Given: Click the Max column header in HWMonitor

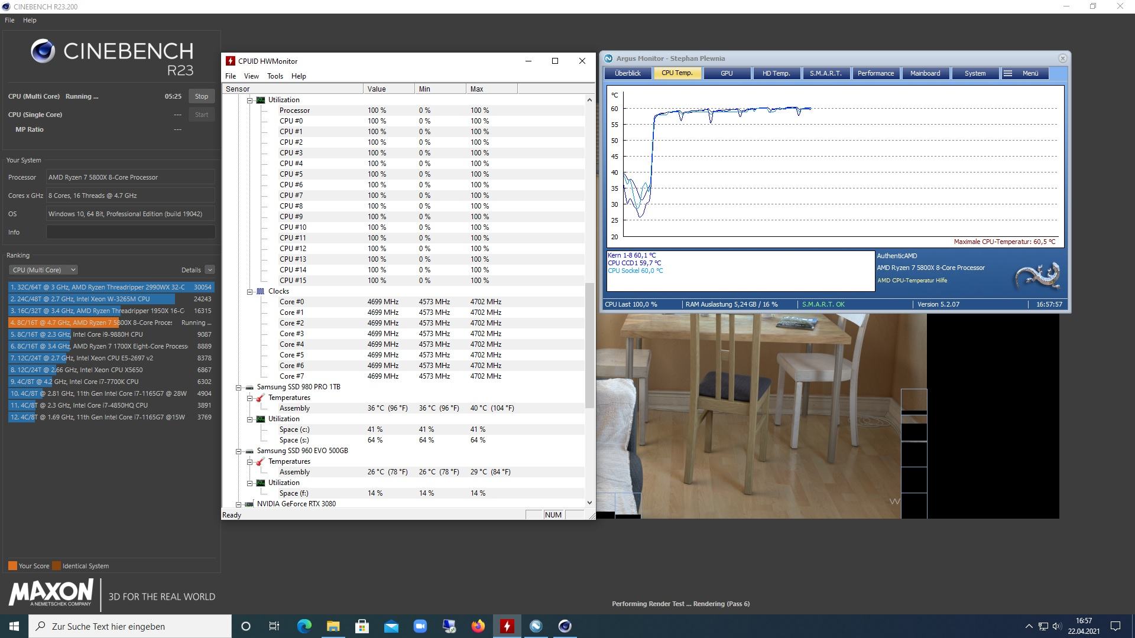Looking at the screenshot, I should click(492, 89).
